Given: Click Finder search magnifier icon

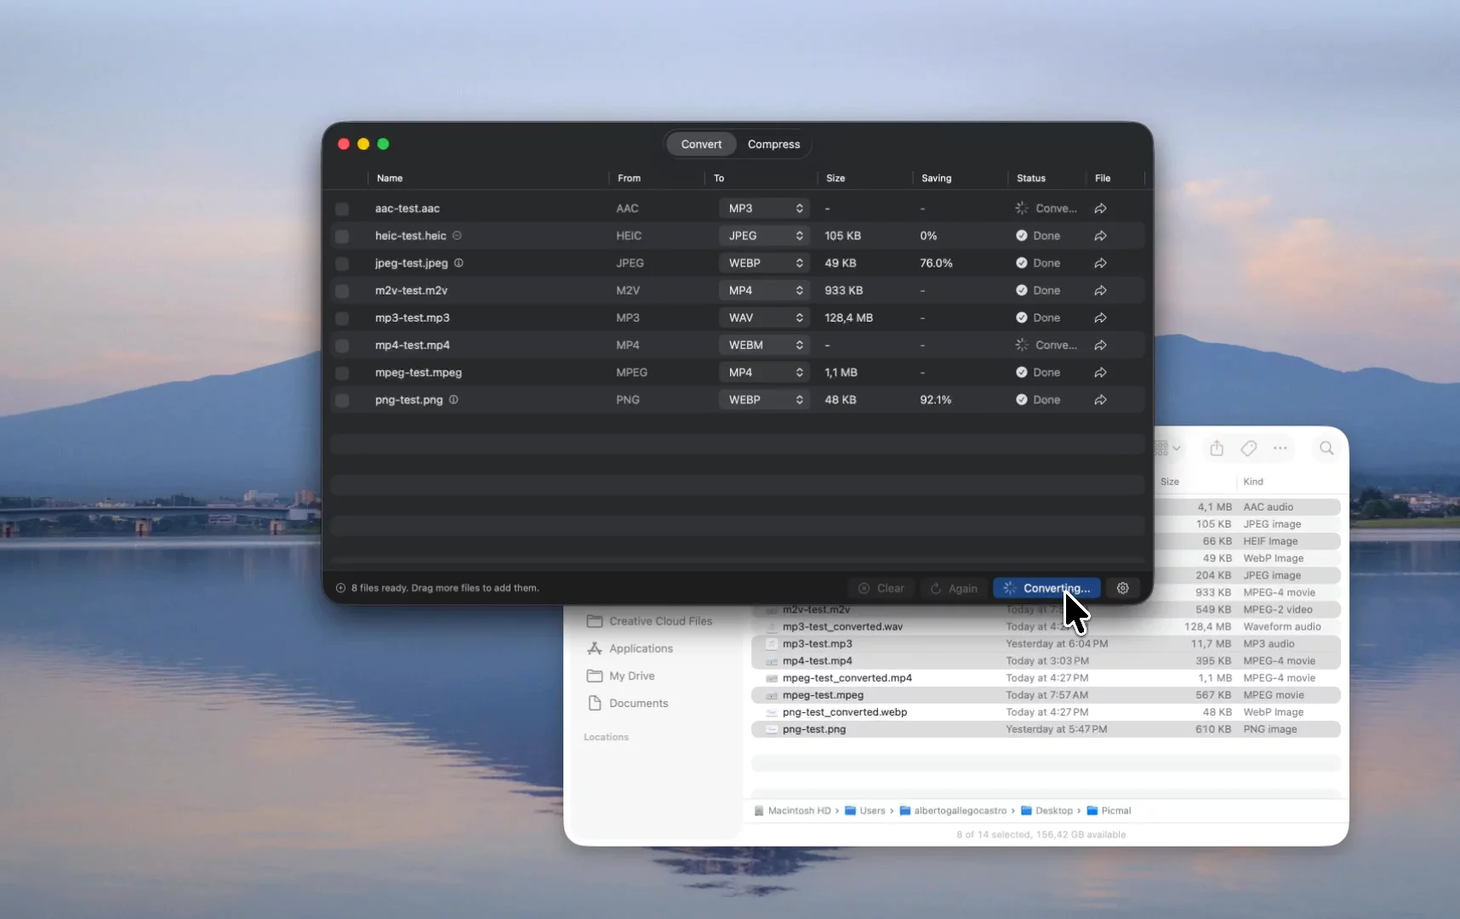Looking at the screenshot, I should [x=1326, y=448].
